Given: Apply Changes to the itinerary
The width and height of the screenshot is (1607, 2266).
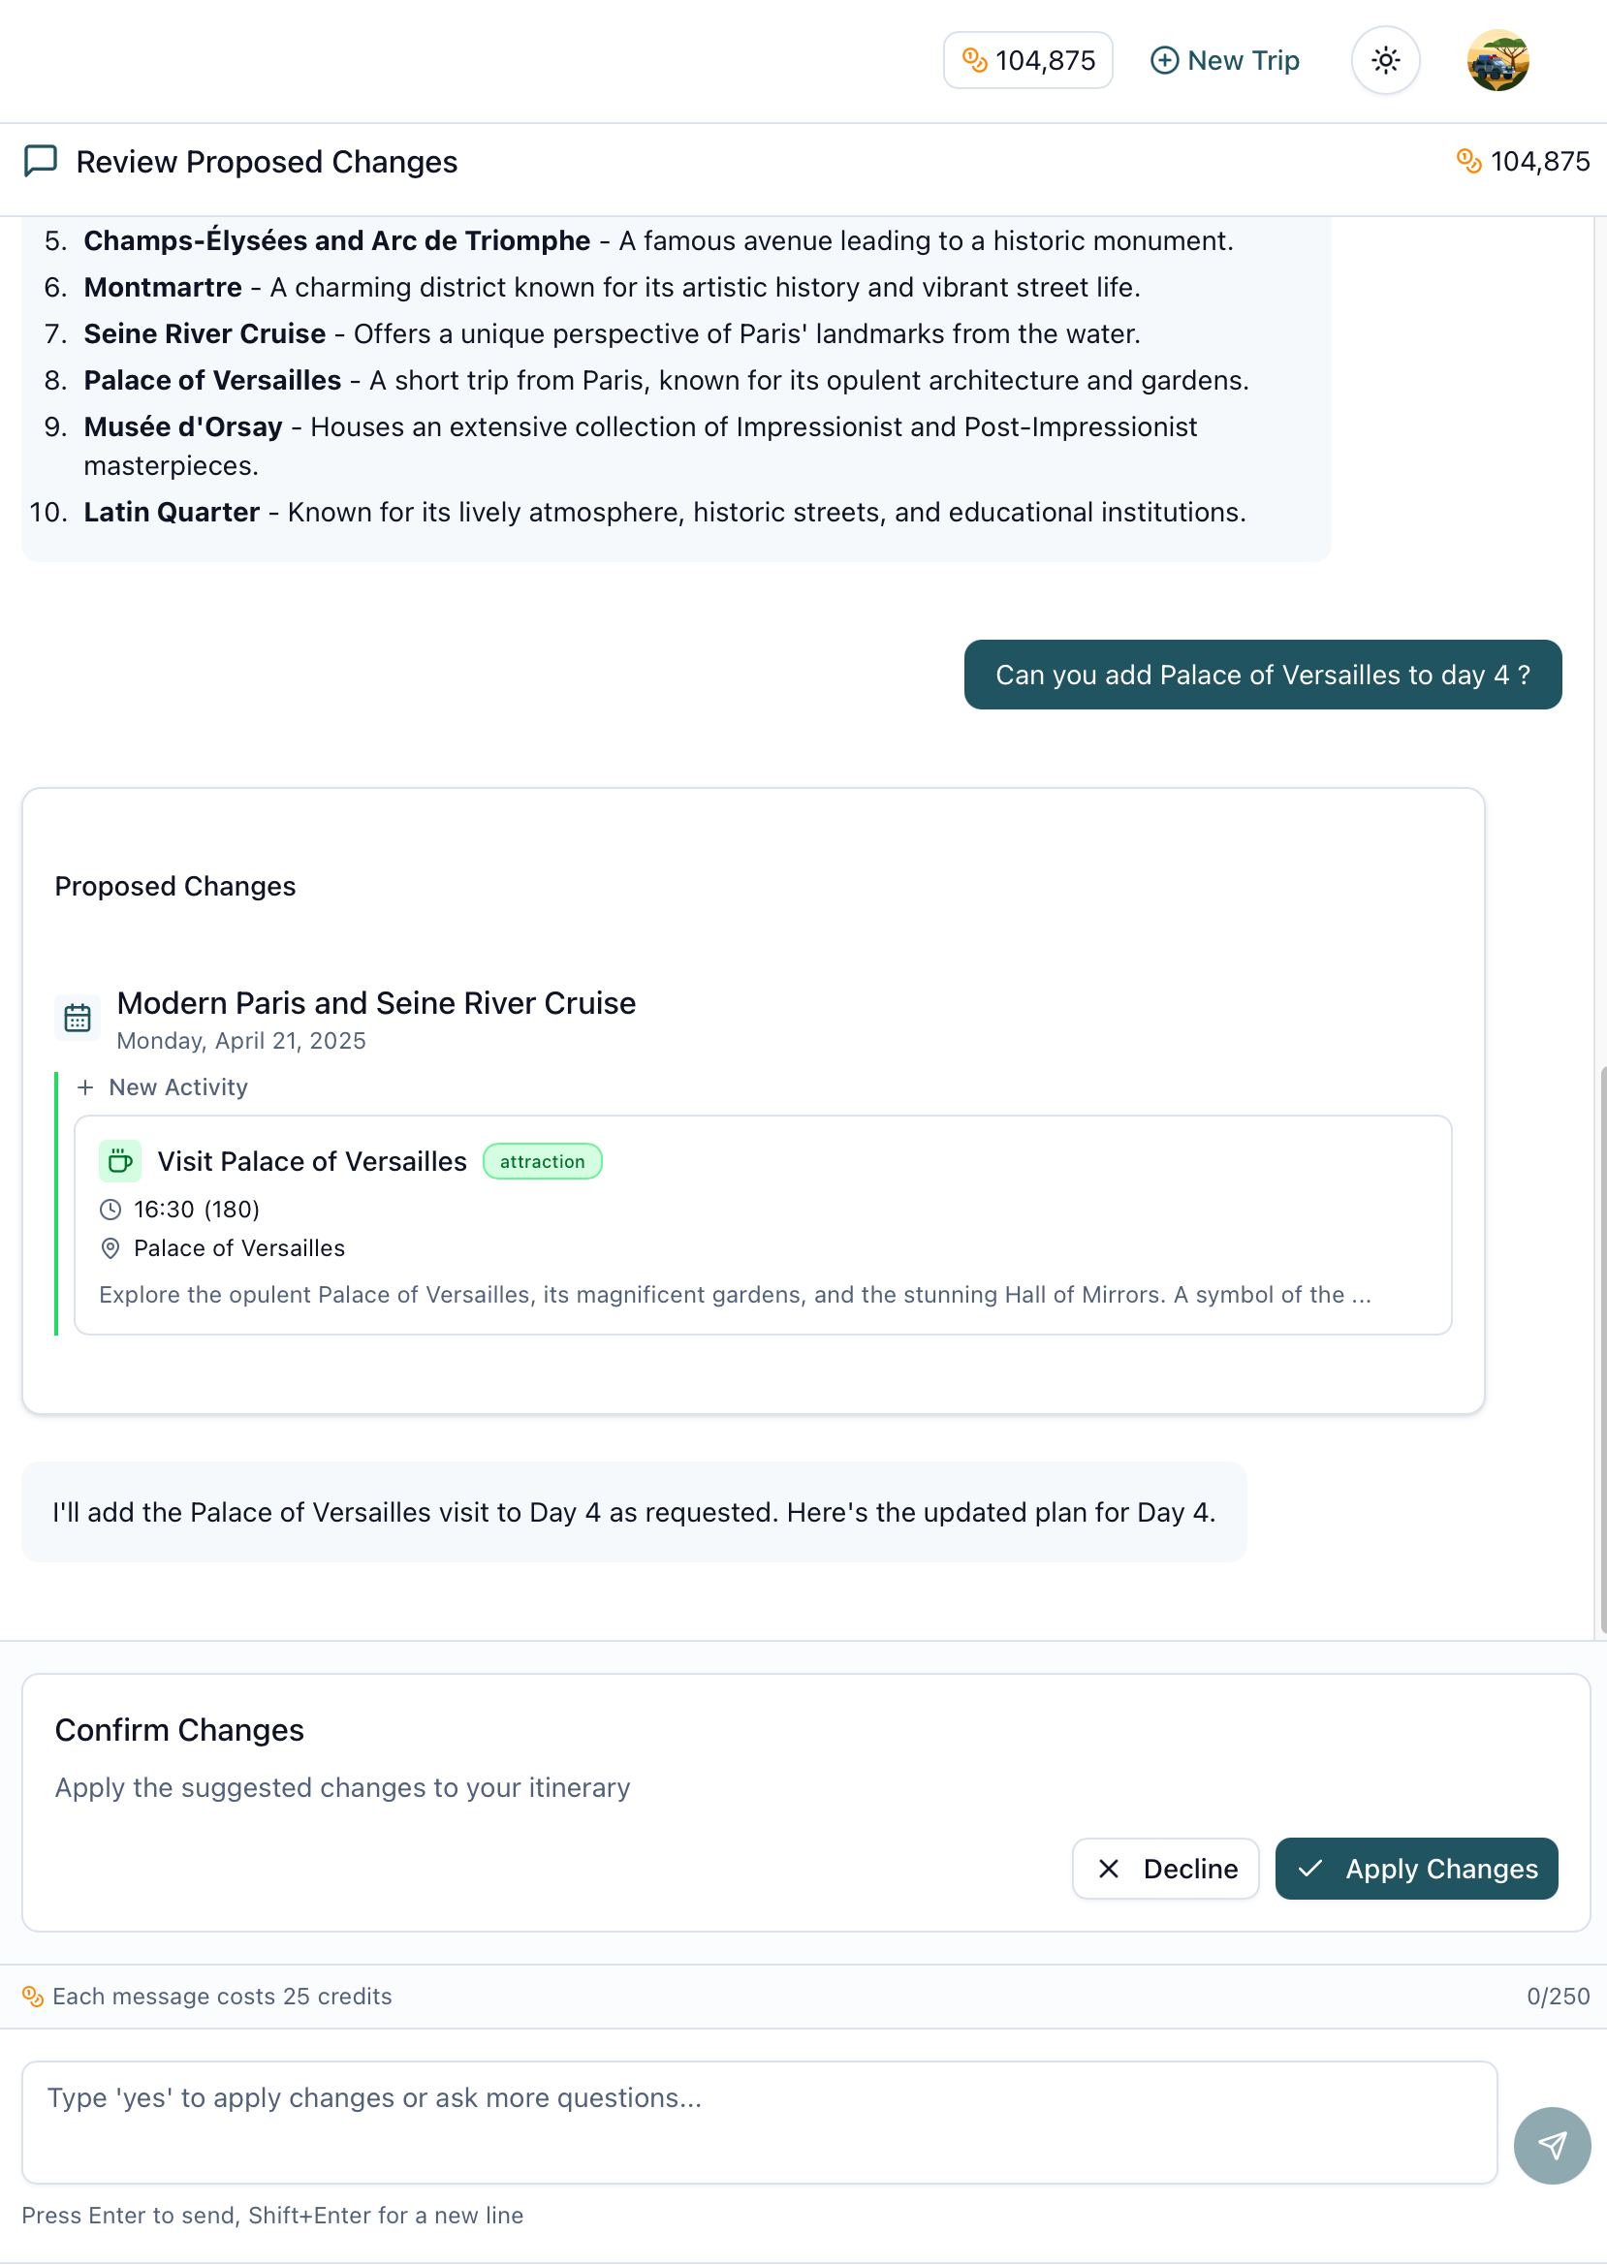Looking at the screenshot, I should pos(1415,1868).
